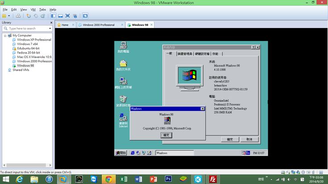
Task: Click Outlook Express quick launch icon in guest
Action: coord(138,153)
